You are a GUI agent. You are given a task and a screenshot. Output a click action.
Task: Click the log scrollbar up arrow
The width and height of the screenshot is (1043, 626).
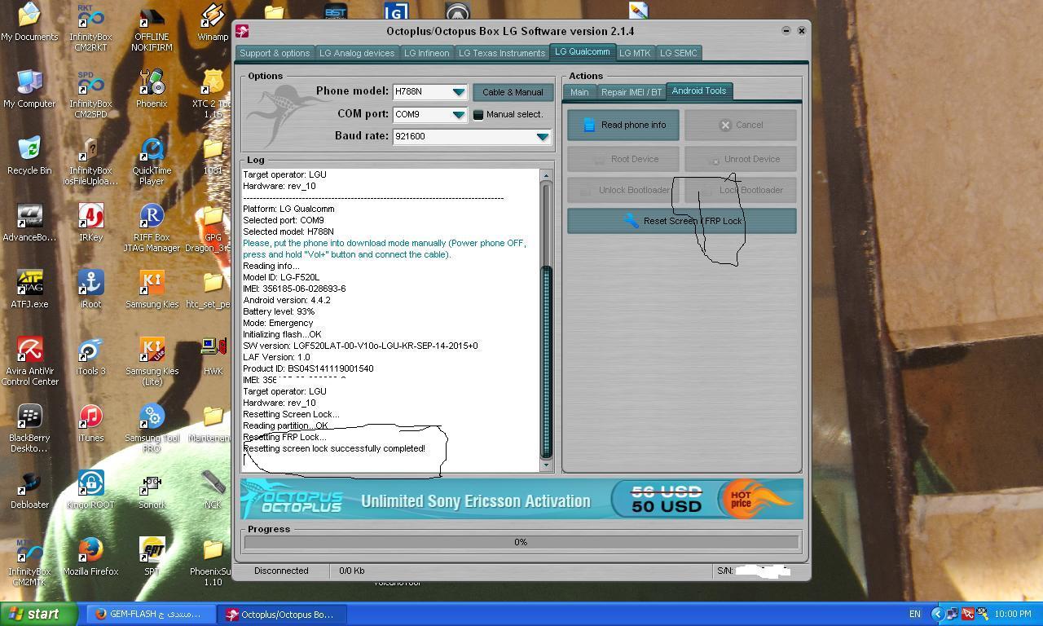tap(546, 176)
